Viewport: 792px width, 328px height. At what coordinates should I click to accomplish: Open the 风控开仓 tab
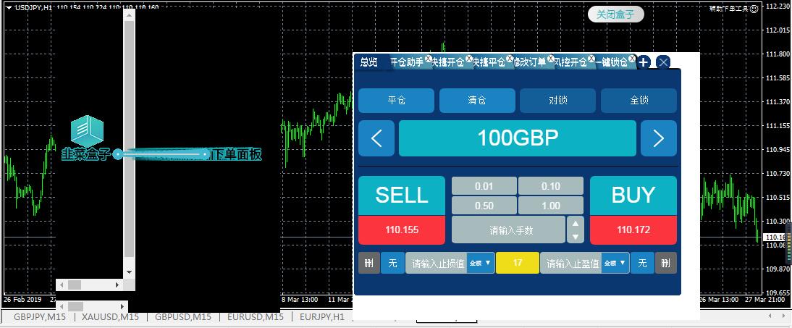pyautogui.click(x=570, y=63)
